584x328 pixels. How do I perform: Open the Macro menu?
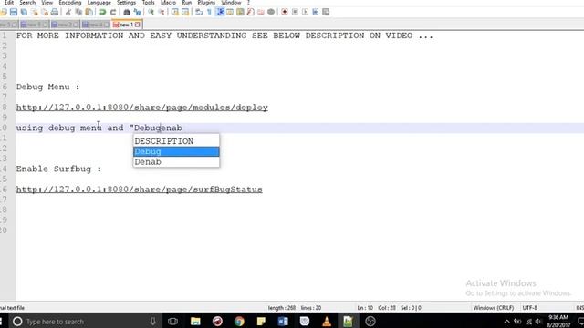click(168, 3)
